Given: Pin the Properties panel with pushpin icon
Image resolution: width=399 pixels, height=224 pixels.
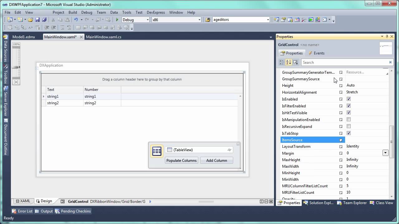Looking at the screenshot, I should coord(387,37).
